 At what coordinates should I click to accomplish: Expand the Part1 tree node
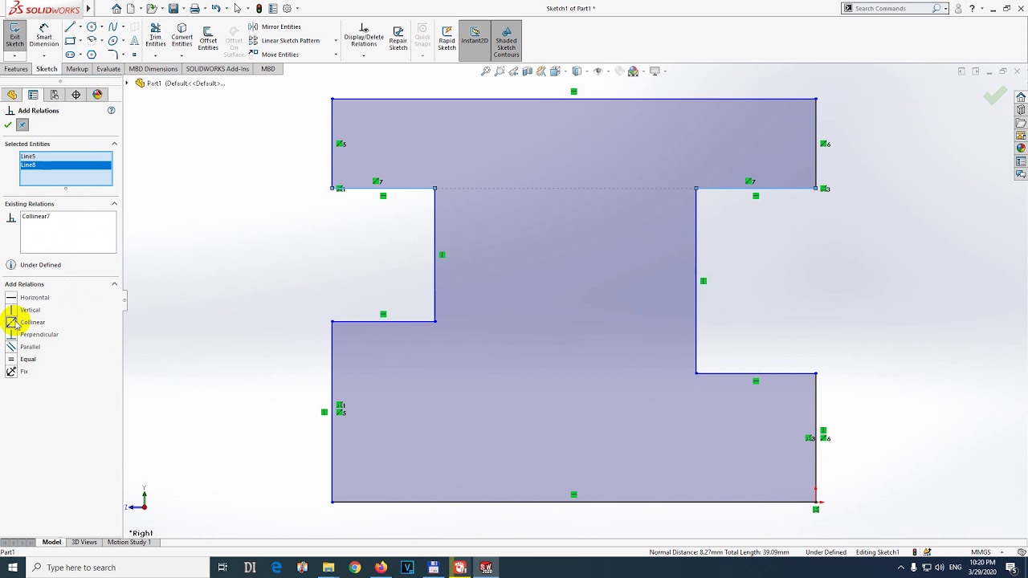pyautogui.click(x=127, y=83)
